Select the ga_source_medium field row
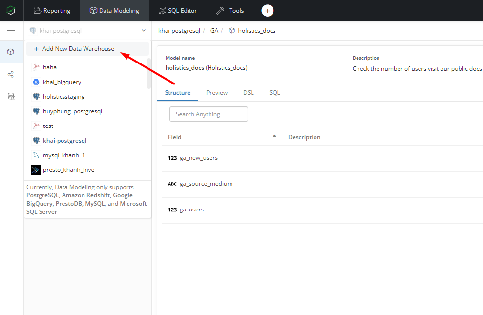The width and height of the screenshot is (483, 315). 322,184
